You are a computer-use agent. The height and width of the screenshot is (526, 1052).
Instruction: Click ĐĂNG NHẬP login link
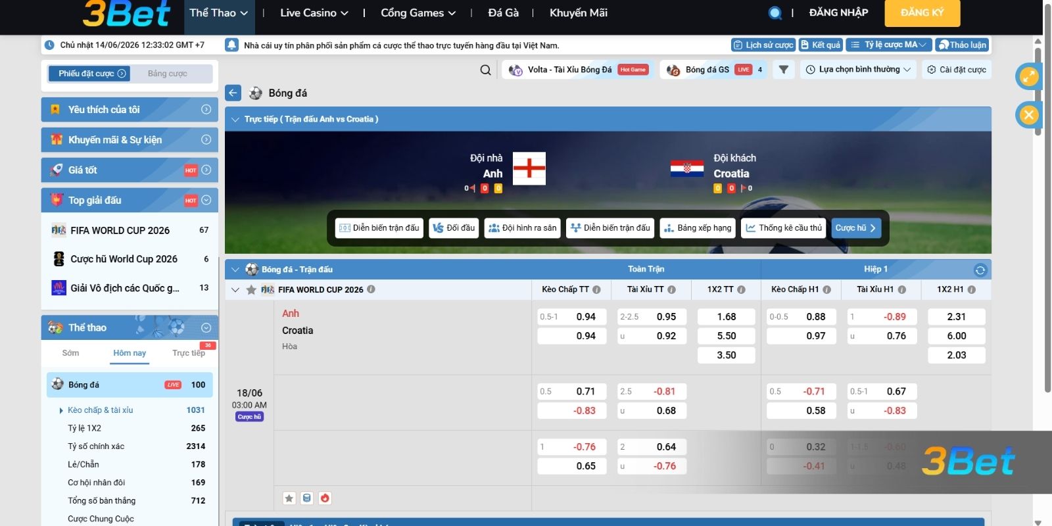pos(838,12)
